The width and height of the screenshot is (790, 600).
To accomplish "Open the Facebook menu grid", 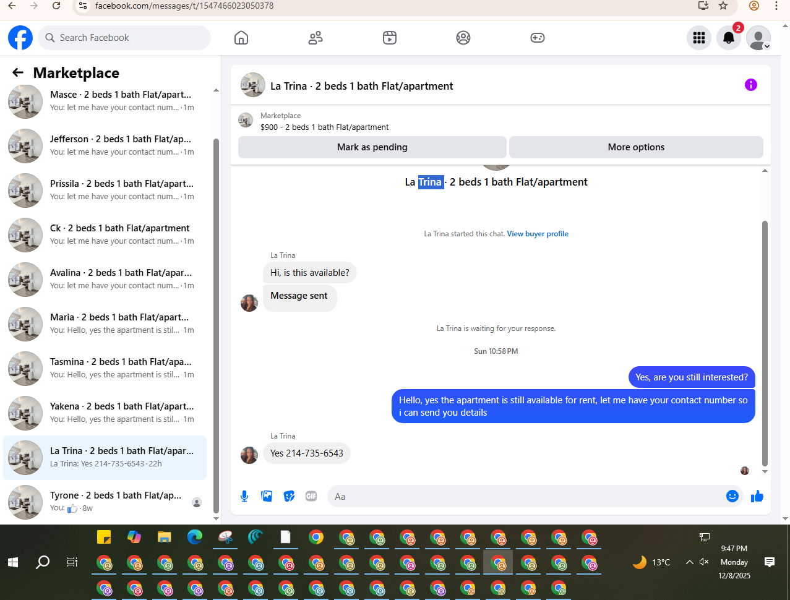I will pyautogui.click(x=699, y=38).
